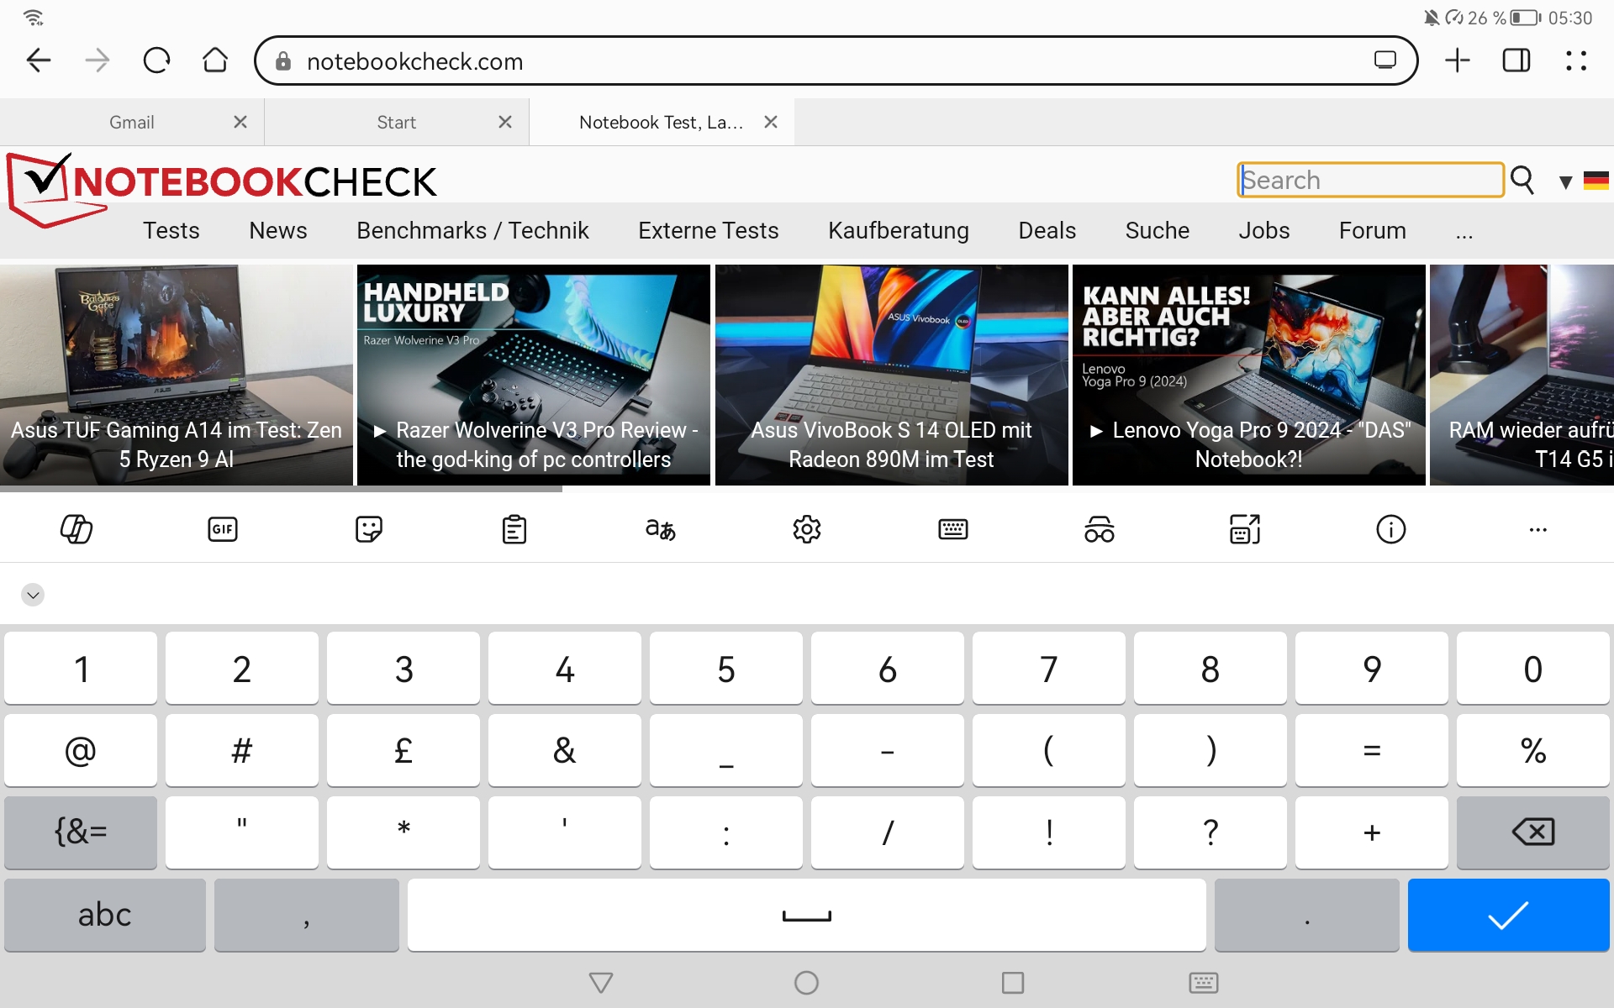
Task: Tap the space bar key
Action: [807, 915]
